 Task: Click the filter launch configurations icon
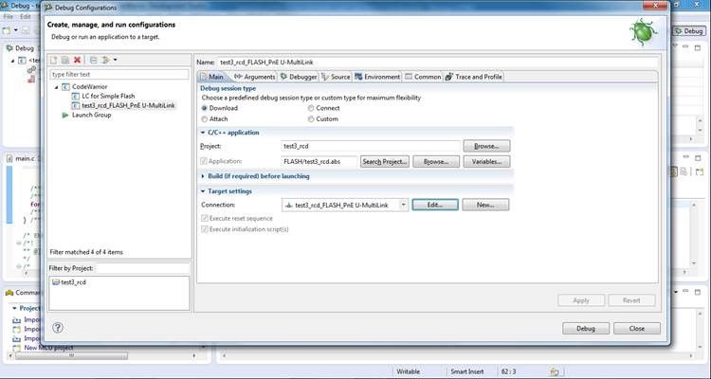coord(105,60)
